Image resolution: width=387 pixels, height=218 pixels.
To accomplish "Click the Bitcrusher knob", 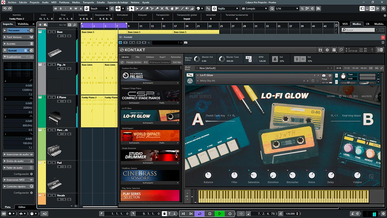I will [292, 175].
